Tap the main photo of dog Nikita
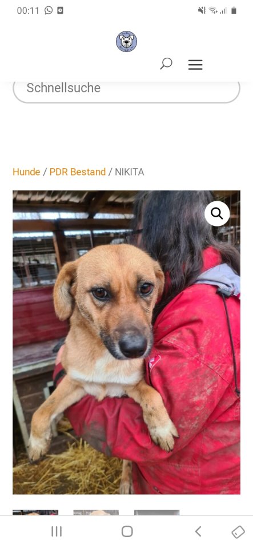This screenshot has width=253, height=549. 127,342
